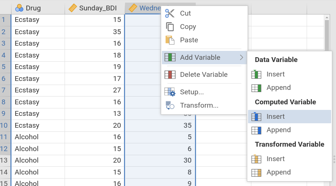This screenshot has width=336, height=186.
Task: Choose Transform... menu entry
Action: point(205,105)
